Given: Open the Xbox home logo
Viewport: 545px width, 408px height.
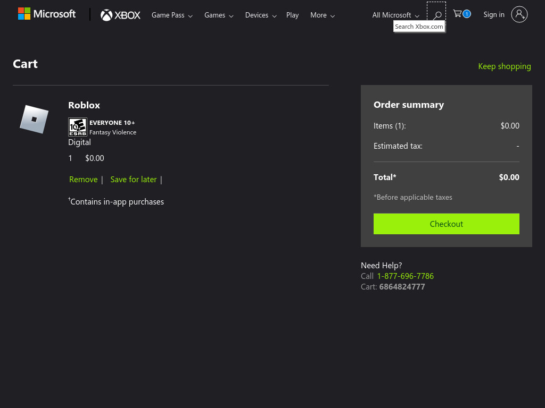Looking at the screenshot, I should 120,15.
